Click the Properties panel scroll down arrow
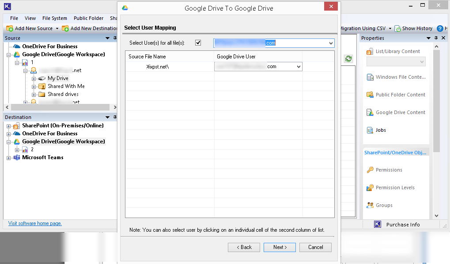 (x=436, y=216)
